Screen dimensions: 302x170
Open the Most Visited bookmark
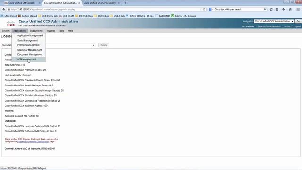(x=9, y=16)
